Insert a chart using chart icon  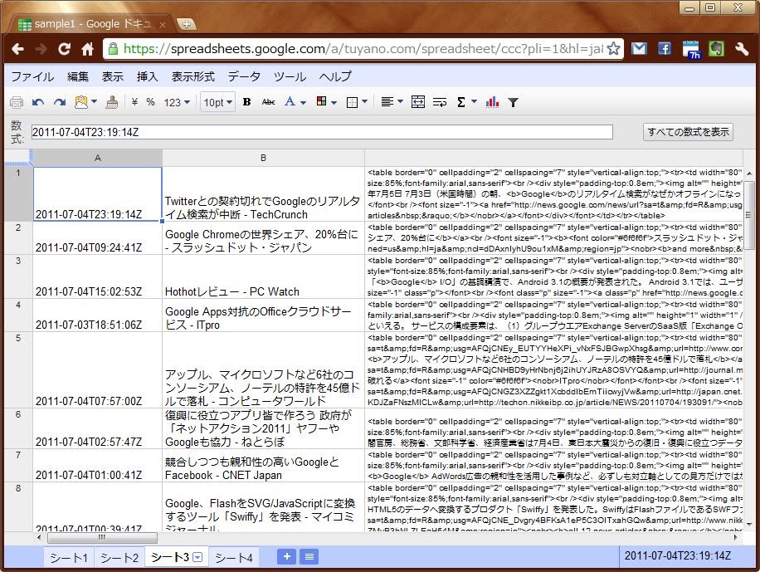pos(493,102)
